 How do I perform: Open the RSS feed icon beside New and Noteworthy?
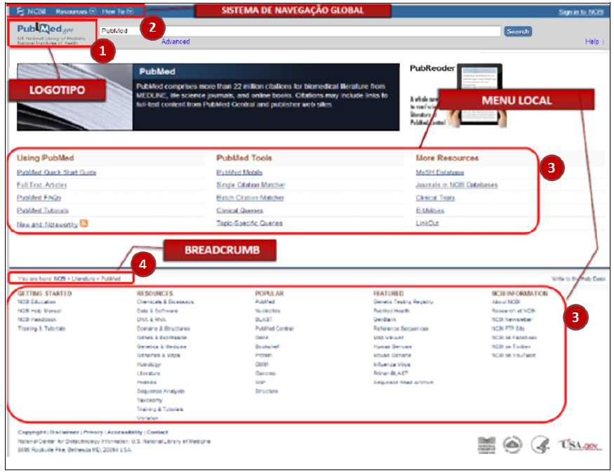[x=84, y=223]
